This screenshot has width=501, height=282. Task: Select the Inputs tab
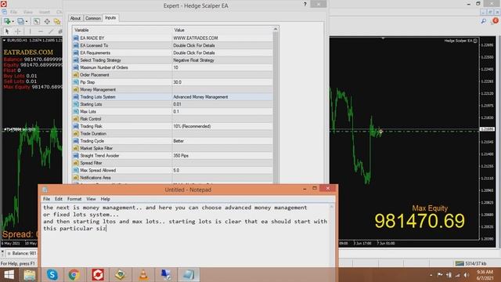point(110,18)
